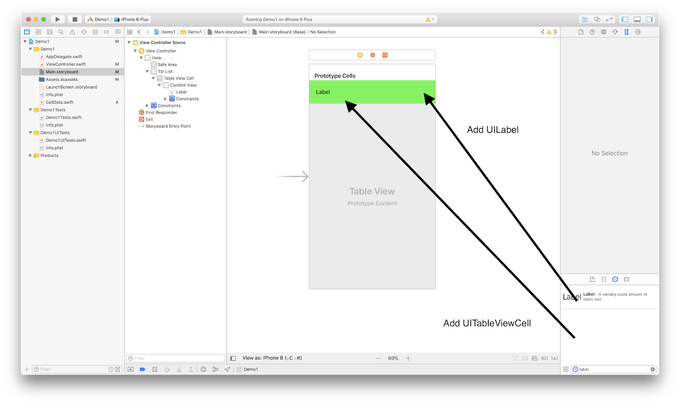
Task: Open the Size inspector tab
Action: click(626, 32)
